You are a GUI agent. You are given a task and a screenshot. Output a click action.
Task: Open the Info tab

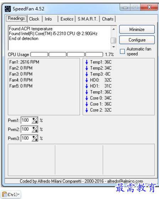point(50,19)
